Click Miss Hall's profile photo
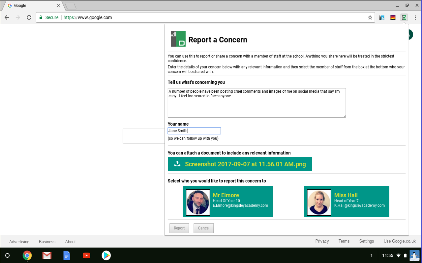The height and width of the screenshot is (263, 422). (319, 203)
